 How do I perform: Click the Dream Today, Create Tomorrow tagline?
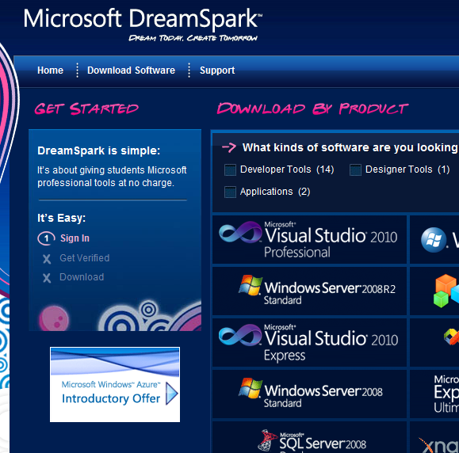(193, 38)
